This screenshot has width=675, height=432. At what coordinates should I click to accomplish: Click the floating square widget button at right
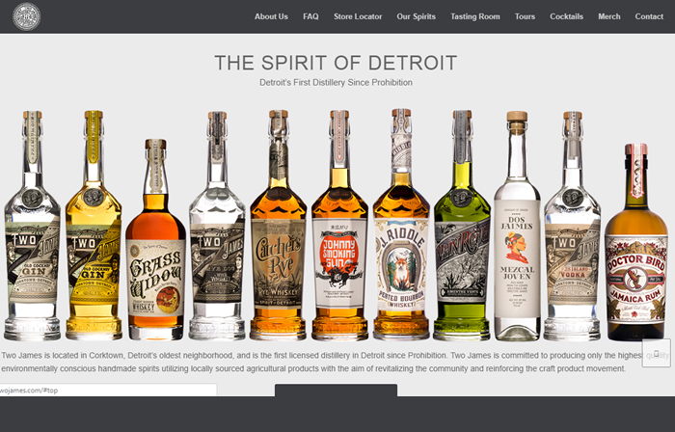656,353
